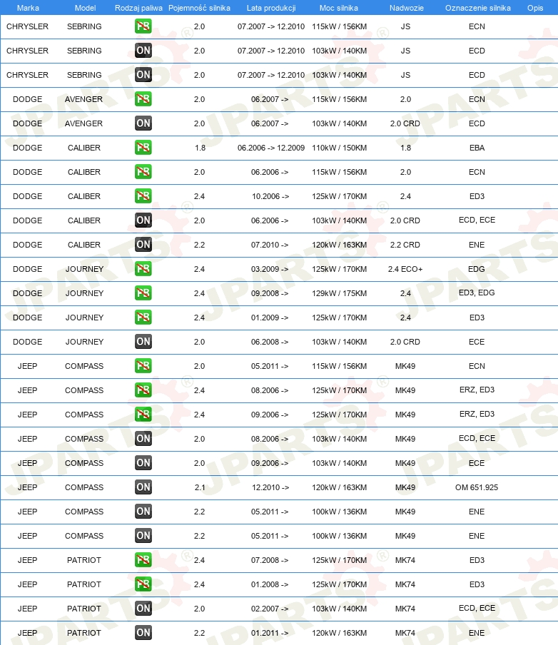Click the diesel ON icon for Dodge Avenger
Image resolution: width=558 pixels, height=645 pixels.
(143, 123)
